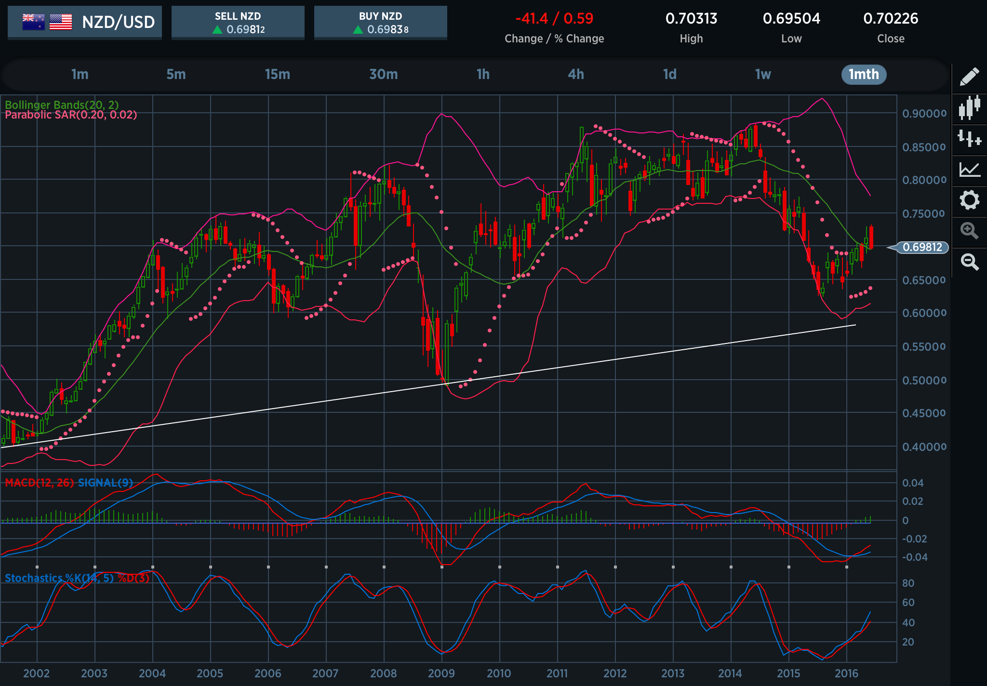This screenshot has width=987, height=686.
Task: Click the Low value 0.69504
Action: 791,18
